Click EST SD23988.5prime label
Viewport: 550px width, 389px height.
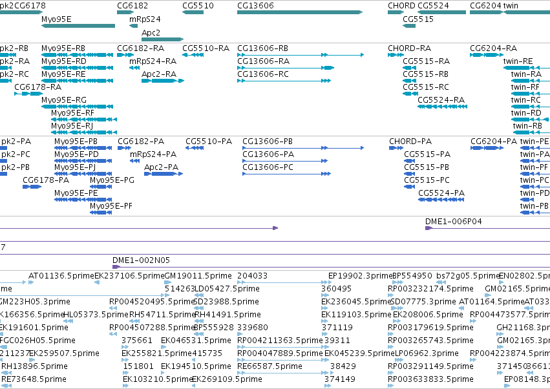226,302
